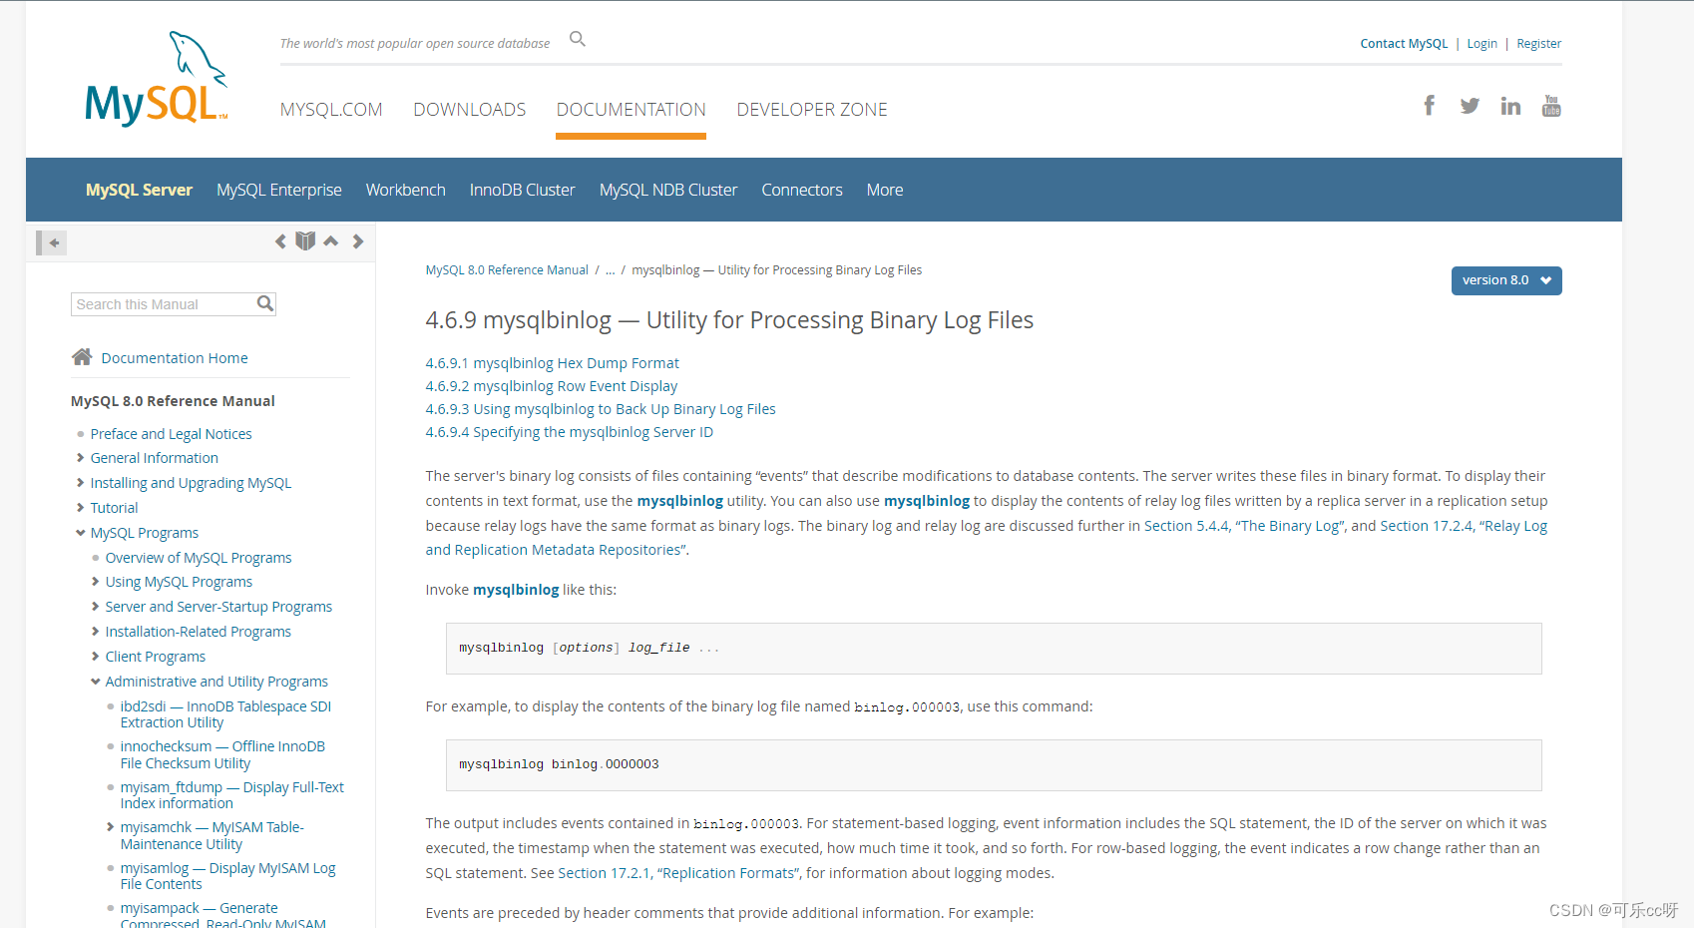Open the Documentation Home link

175,358
